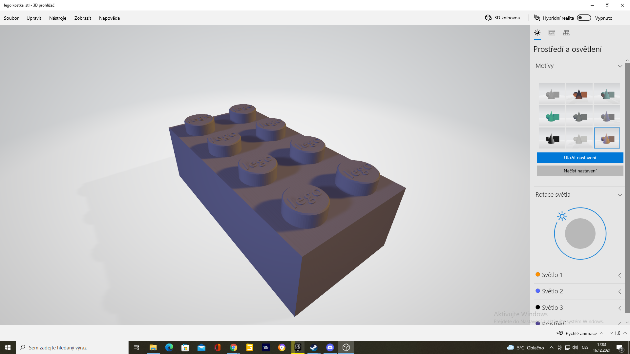Open the Rychlé animace chevron menu
The height and width of the screenshot is (354, 630).
(x=602, y=333)
